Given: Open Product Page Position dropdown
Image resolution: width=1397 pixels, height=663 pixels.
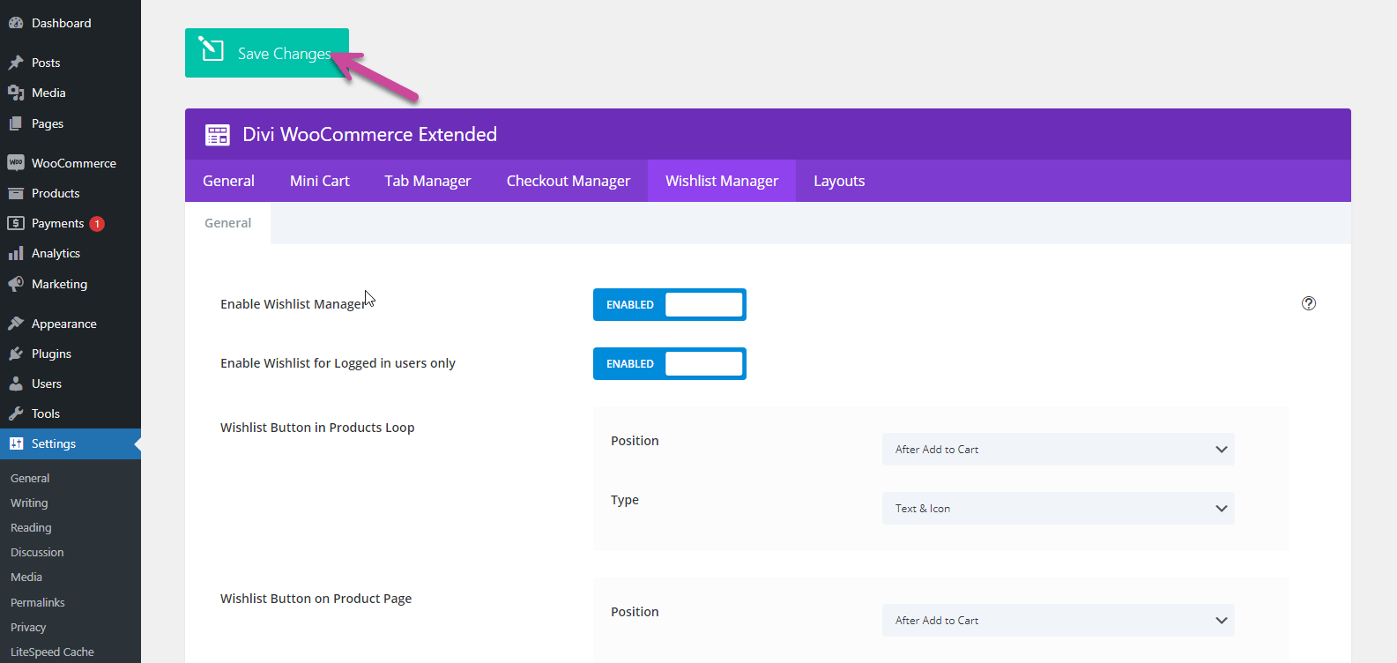Looking at the screenshot, I should [x=1058, y=620].
